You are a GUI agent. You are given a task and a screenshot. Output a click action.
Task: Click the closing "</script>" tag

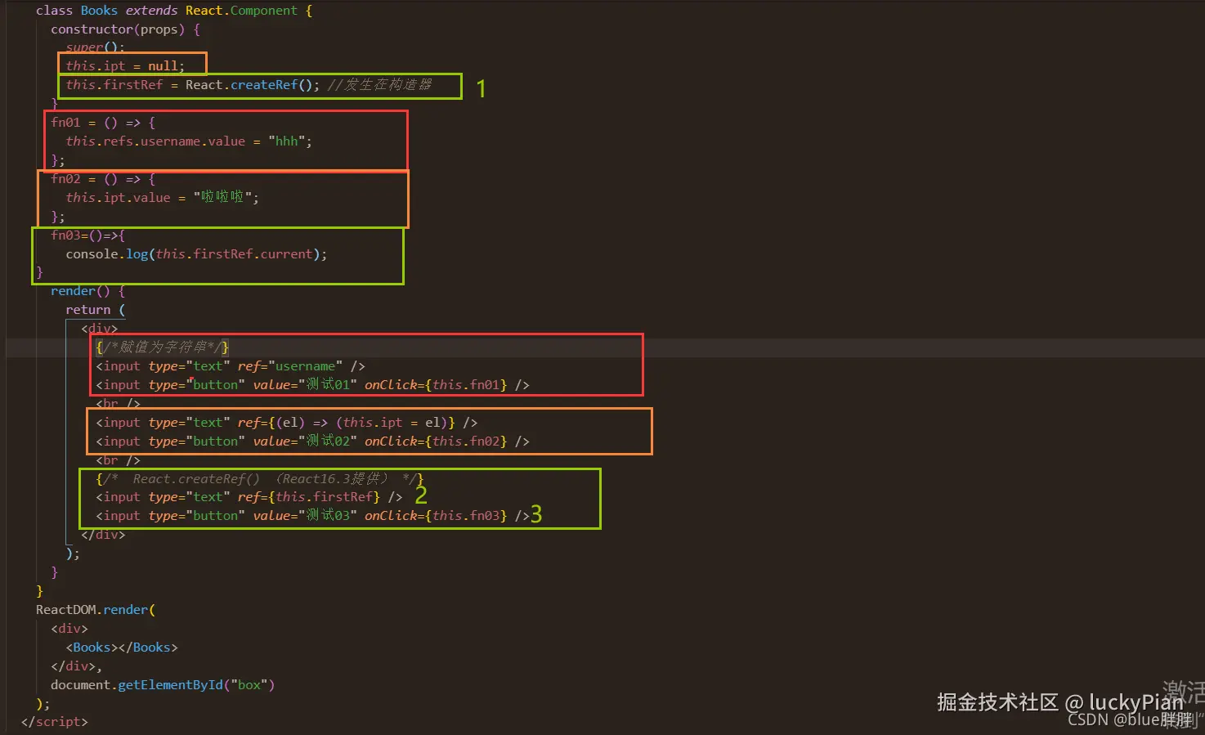[54, 722]
